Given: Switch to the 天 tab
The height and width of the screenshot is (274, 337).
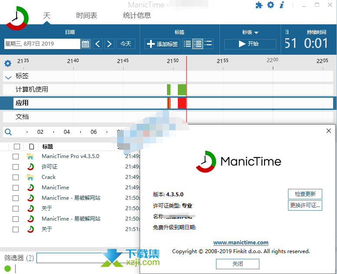Looking at the screenshot, I should 47,16.
